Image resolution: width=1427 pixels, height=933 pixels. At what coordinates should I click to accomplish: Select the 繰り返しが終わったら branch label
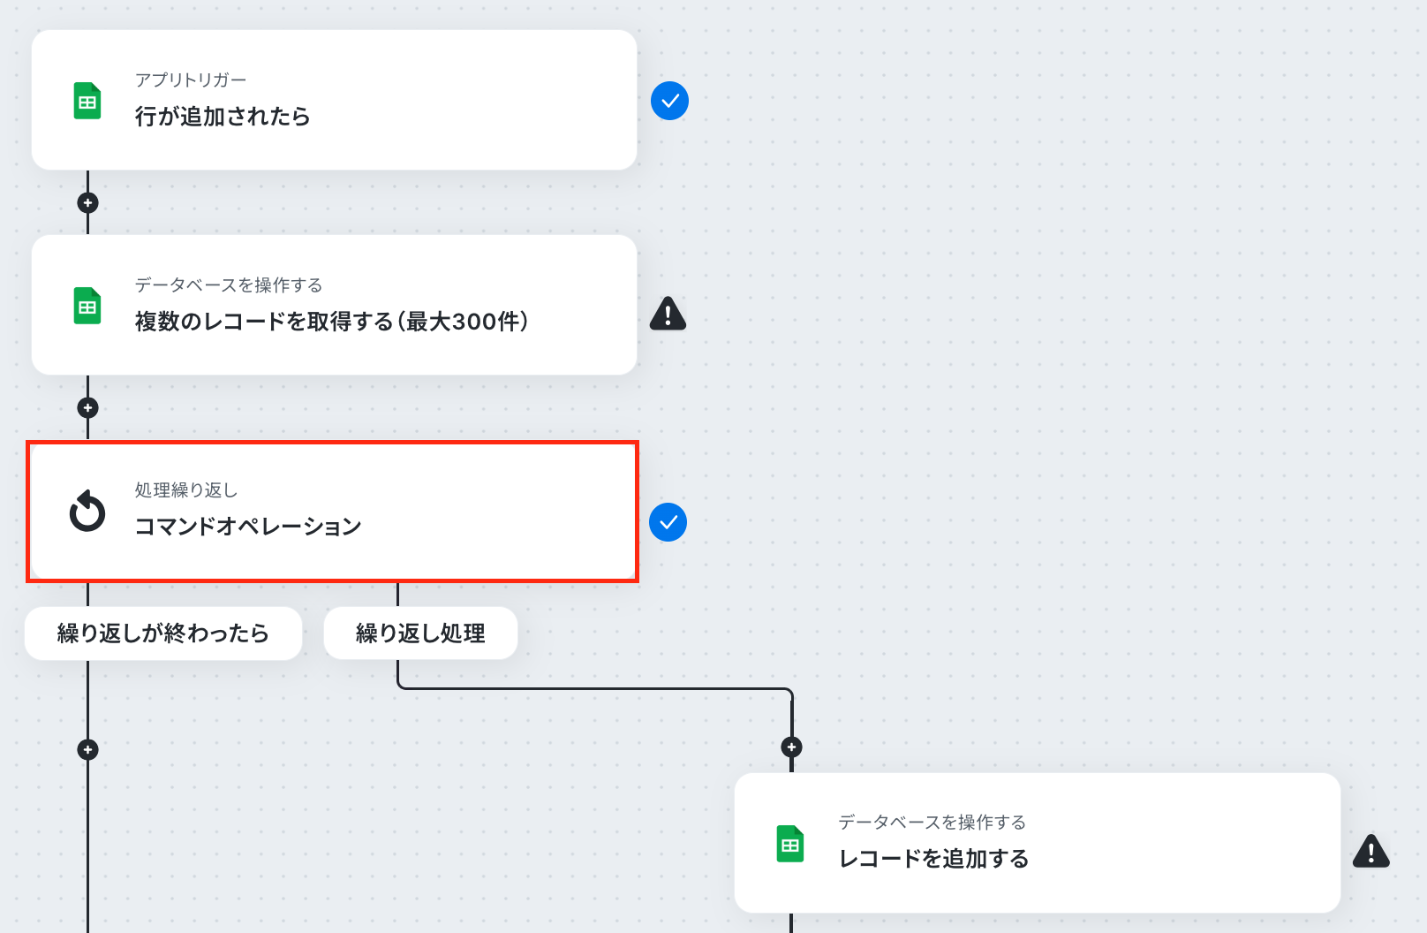tap(163, 633)
